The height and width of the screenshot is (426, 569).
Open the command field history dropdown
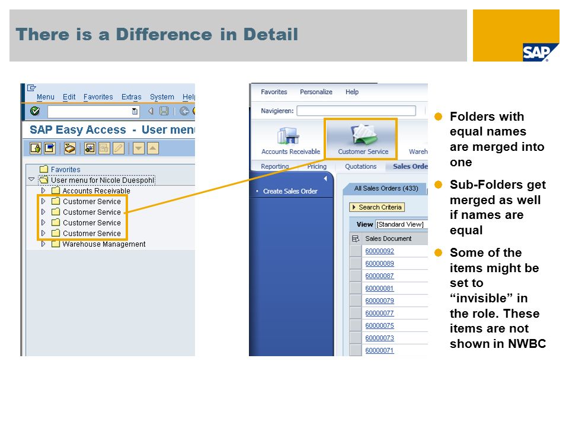pyautogui.click(x=135, y=111)
